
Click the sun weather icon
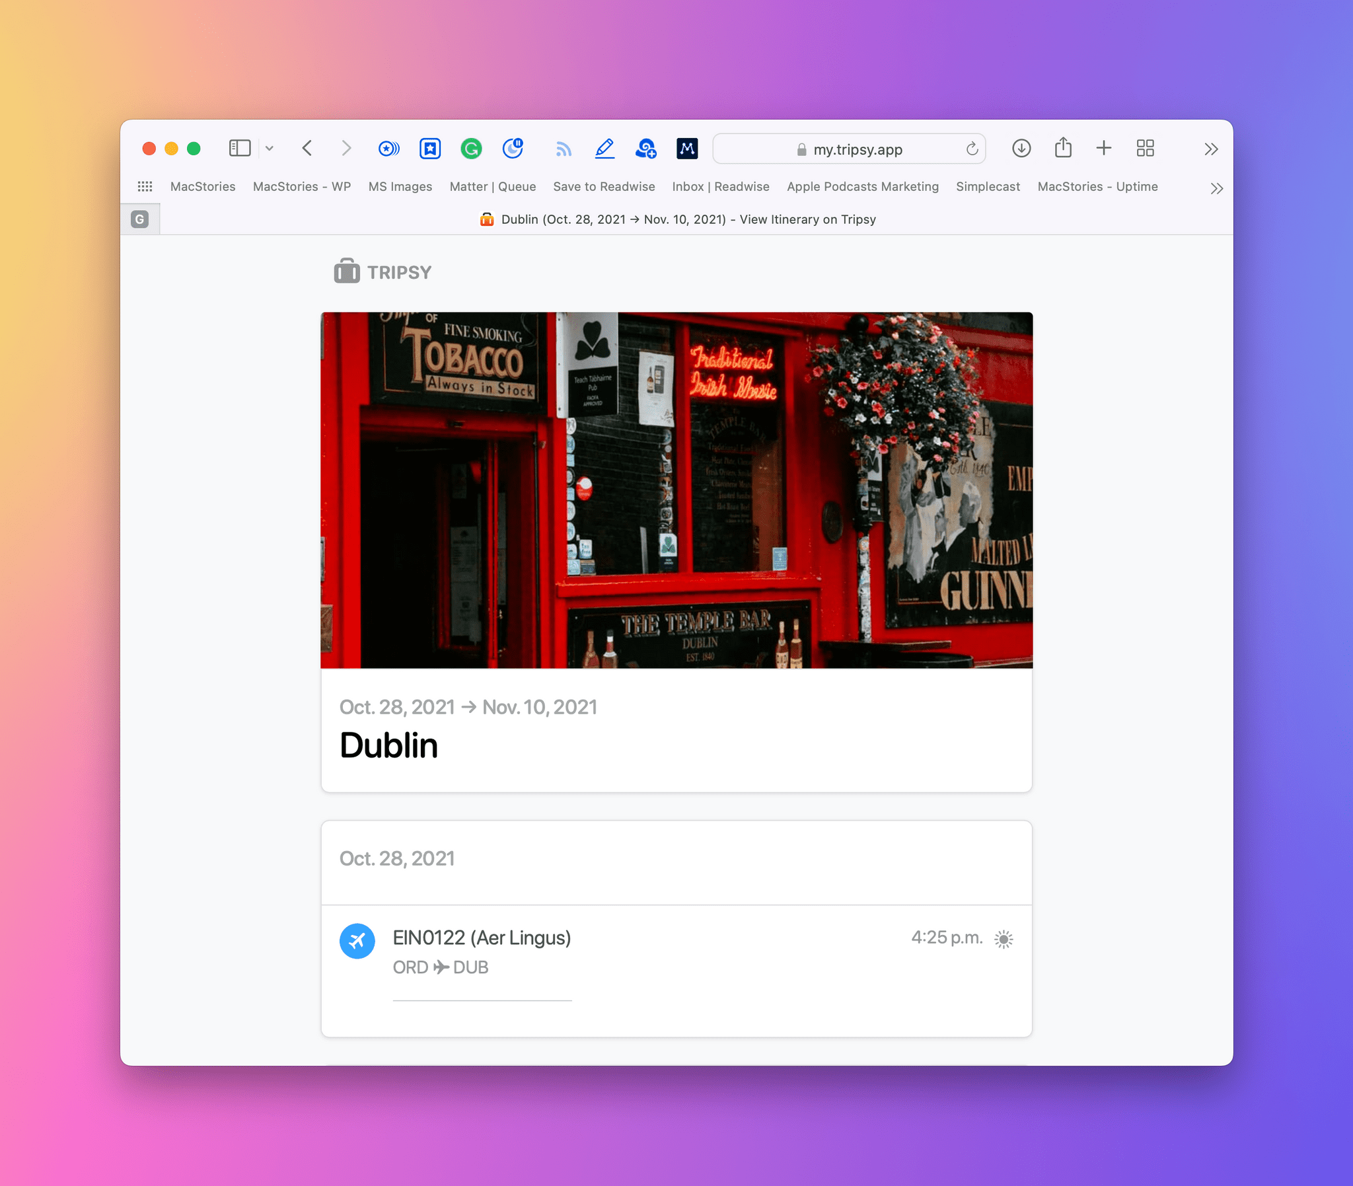1004,939
